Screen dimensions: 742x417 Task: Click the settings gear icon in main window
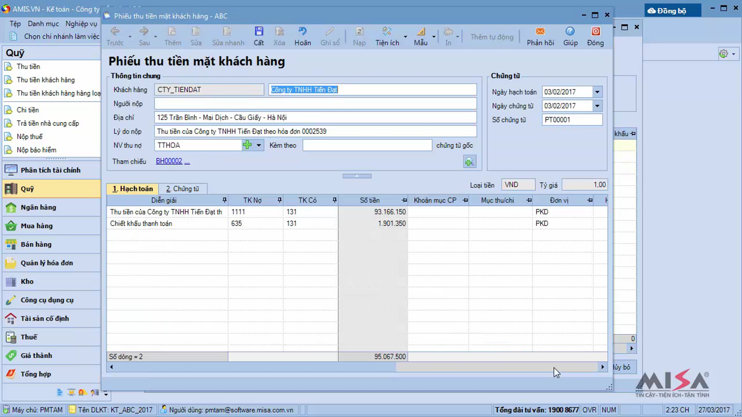(723, 54)
